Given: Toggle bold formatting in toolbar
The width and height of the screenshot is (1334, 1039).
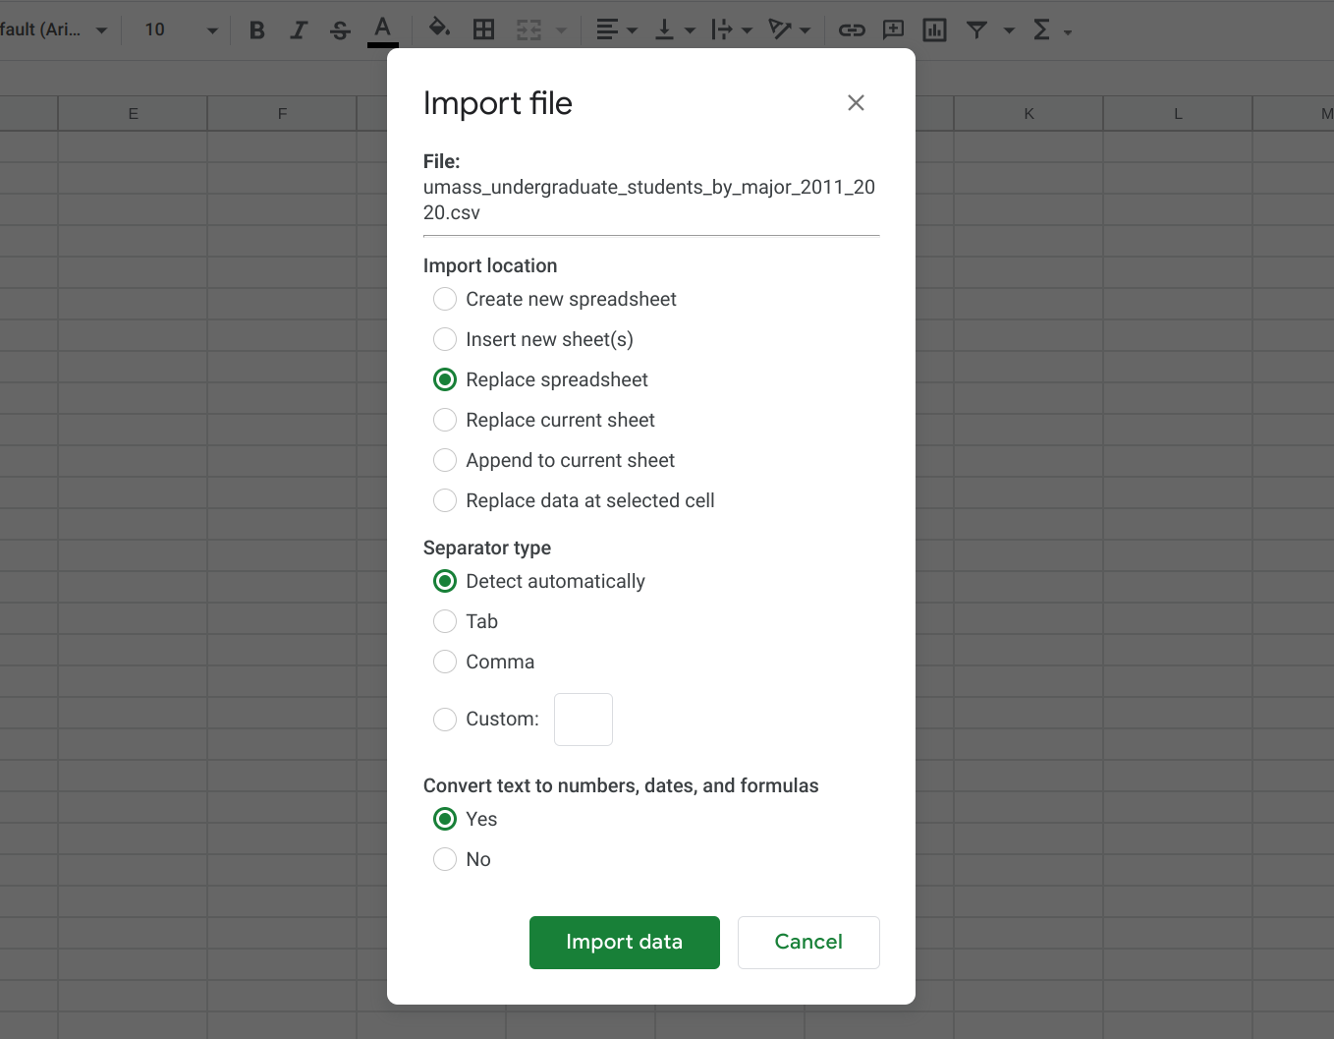Looking at the screenshot, I should click(x=257, y=30).
